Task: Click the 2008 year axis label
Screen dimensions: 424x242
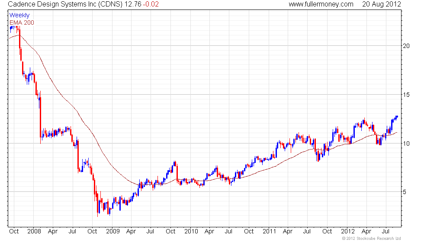Action: (34, 232)
